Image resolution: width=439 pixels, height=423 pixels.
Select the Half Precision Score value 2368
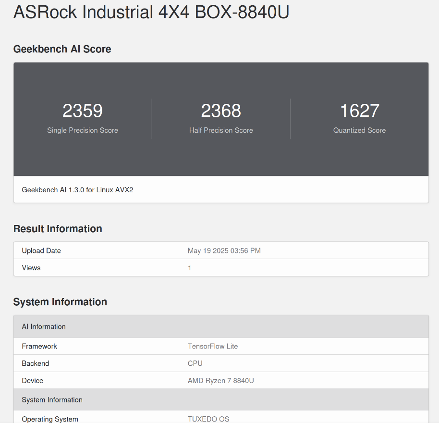click(x=221, y=111)
